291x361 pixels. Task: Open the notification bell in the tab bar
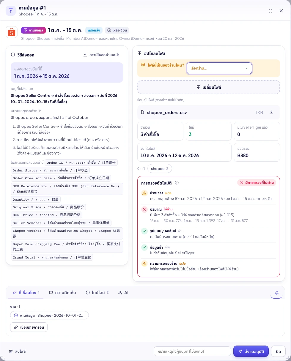pyautogui.click(x=277, y=293)
